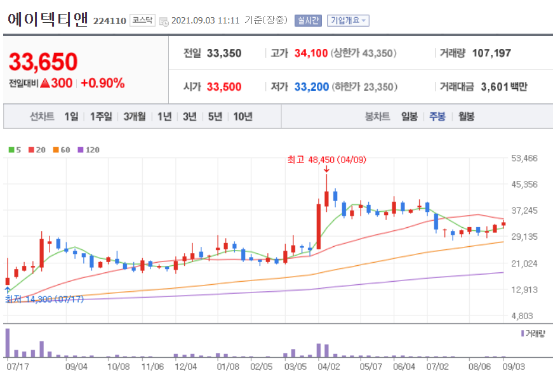Open the 기업개요 dropdown
553x375 pixels.
pos(348,20)
